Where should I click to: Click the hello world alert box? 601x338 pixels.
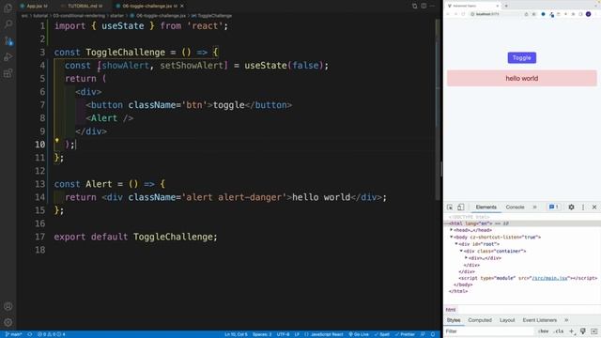click(522, 78)
